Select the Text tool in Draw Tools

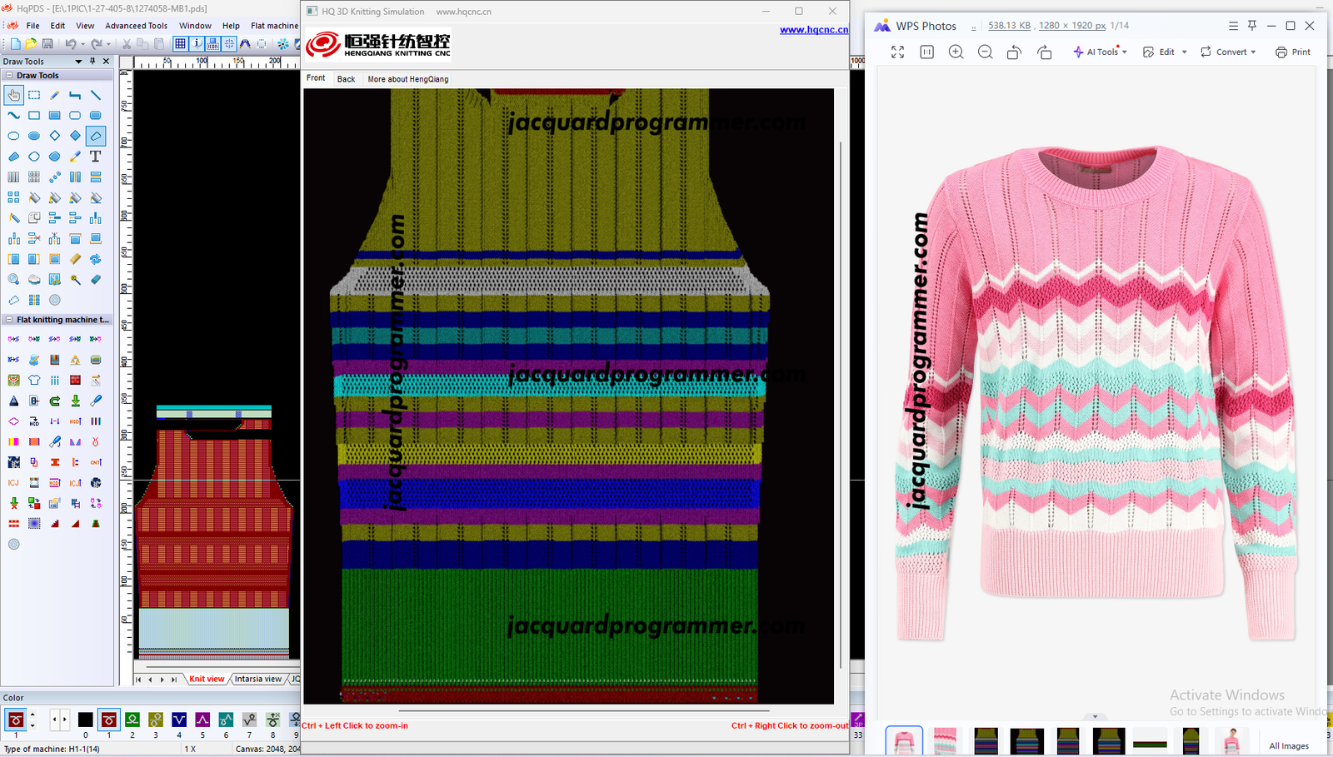[96, 157]
